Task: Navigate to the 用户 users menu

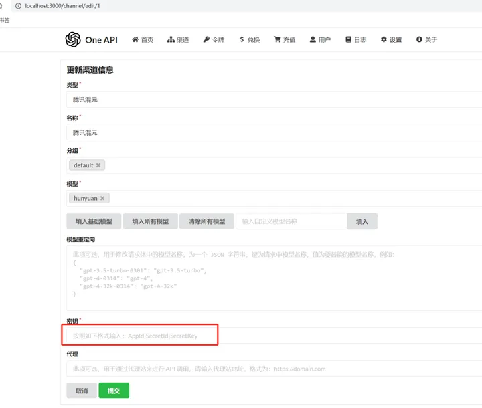Action: tap(320, 39)
